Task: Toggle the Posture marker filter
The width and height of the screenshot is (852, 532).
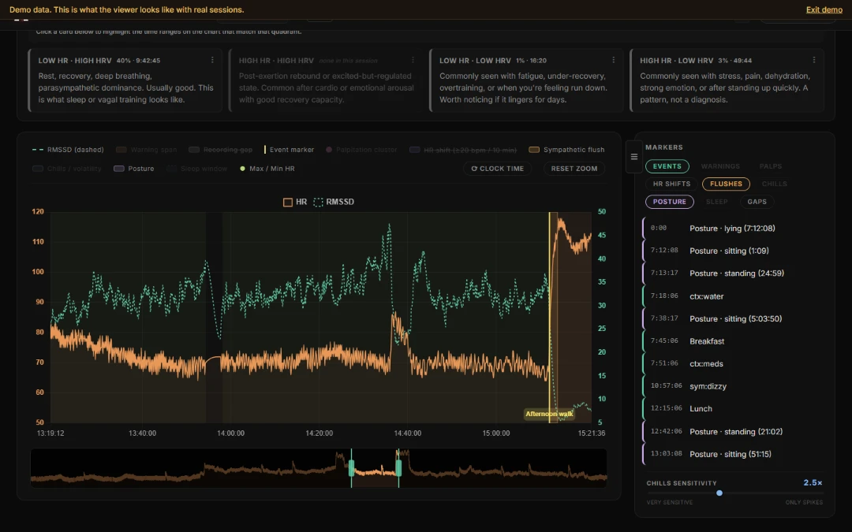Action: [670, 202]
